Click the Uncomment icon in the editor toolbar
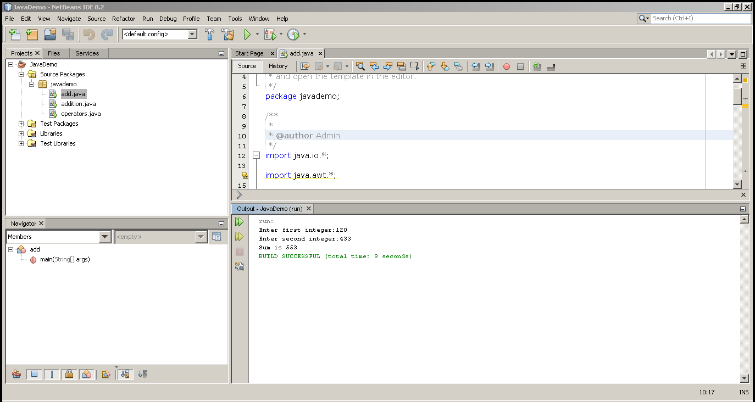The height and width of the screenshot is (402, 755). click(x=551, y=66)
